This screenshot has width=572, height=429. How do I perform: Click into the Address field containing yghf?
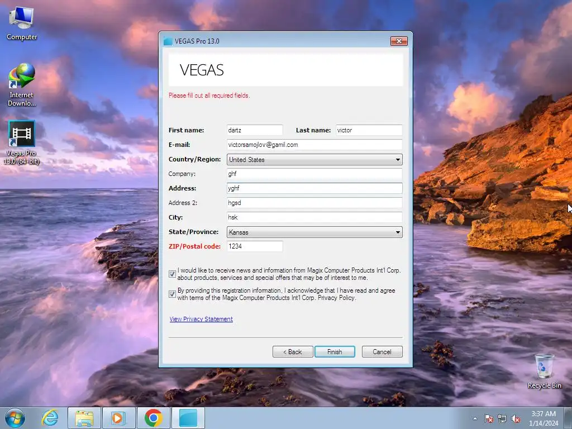click(314, 188)
